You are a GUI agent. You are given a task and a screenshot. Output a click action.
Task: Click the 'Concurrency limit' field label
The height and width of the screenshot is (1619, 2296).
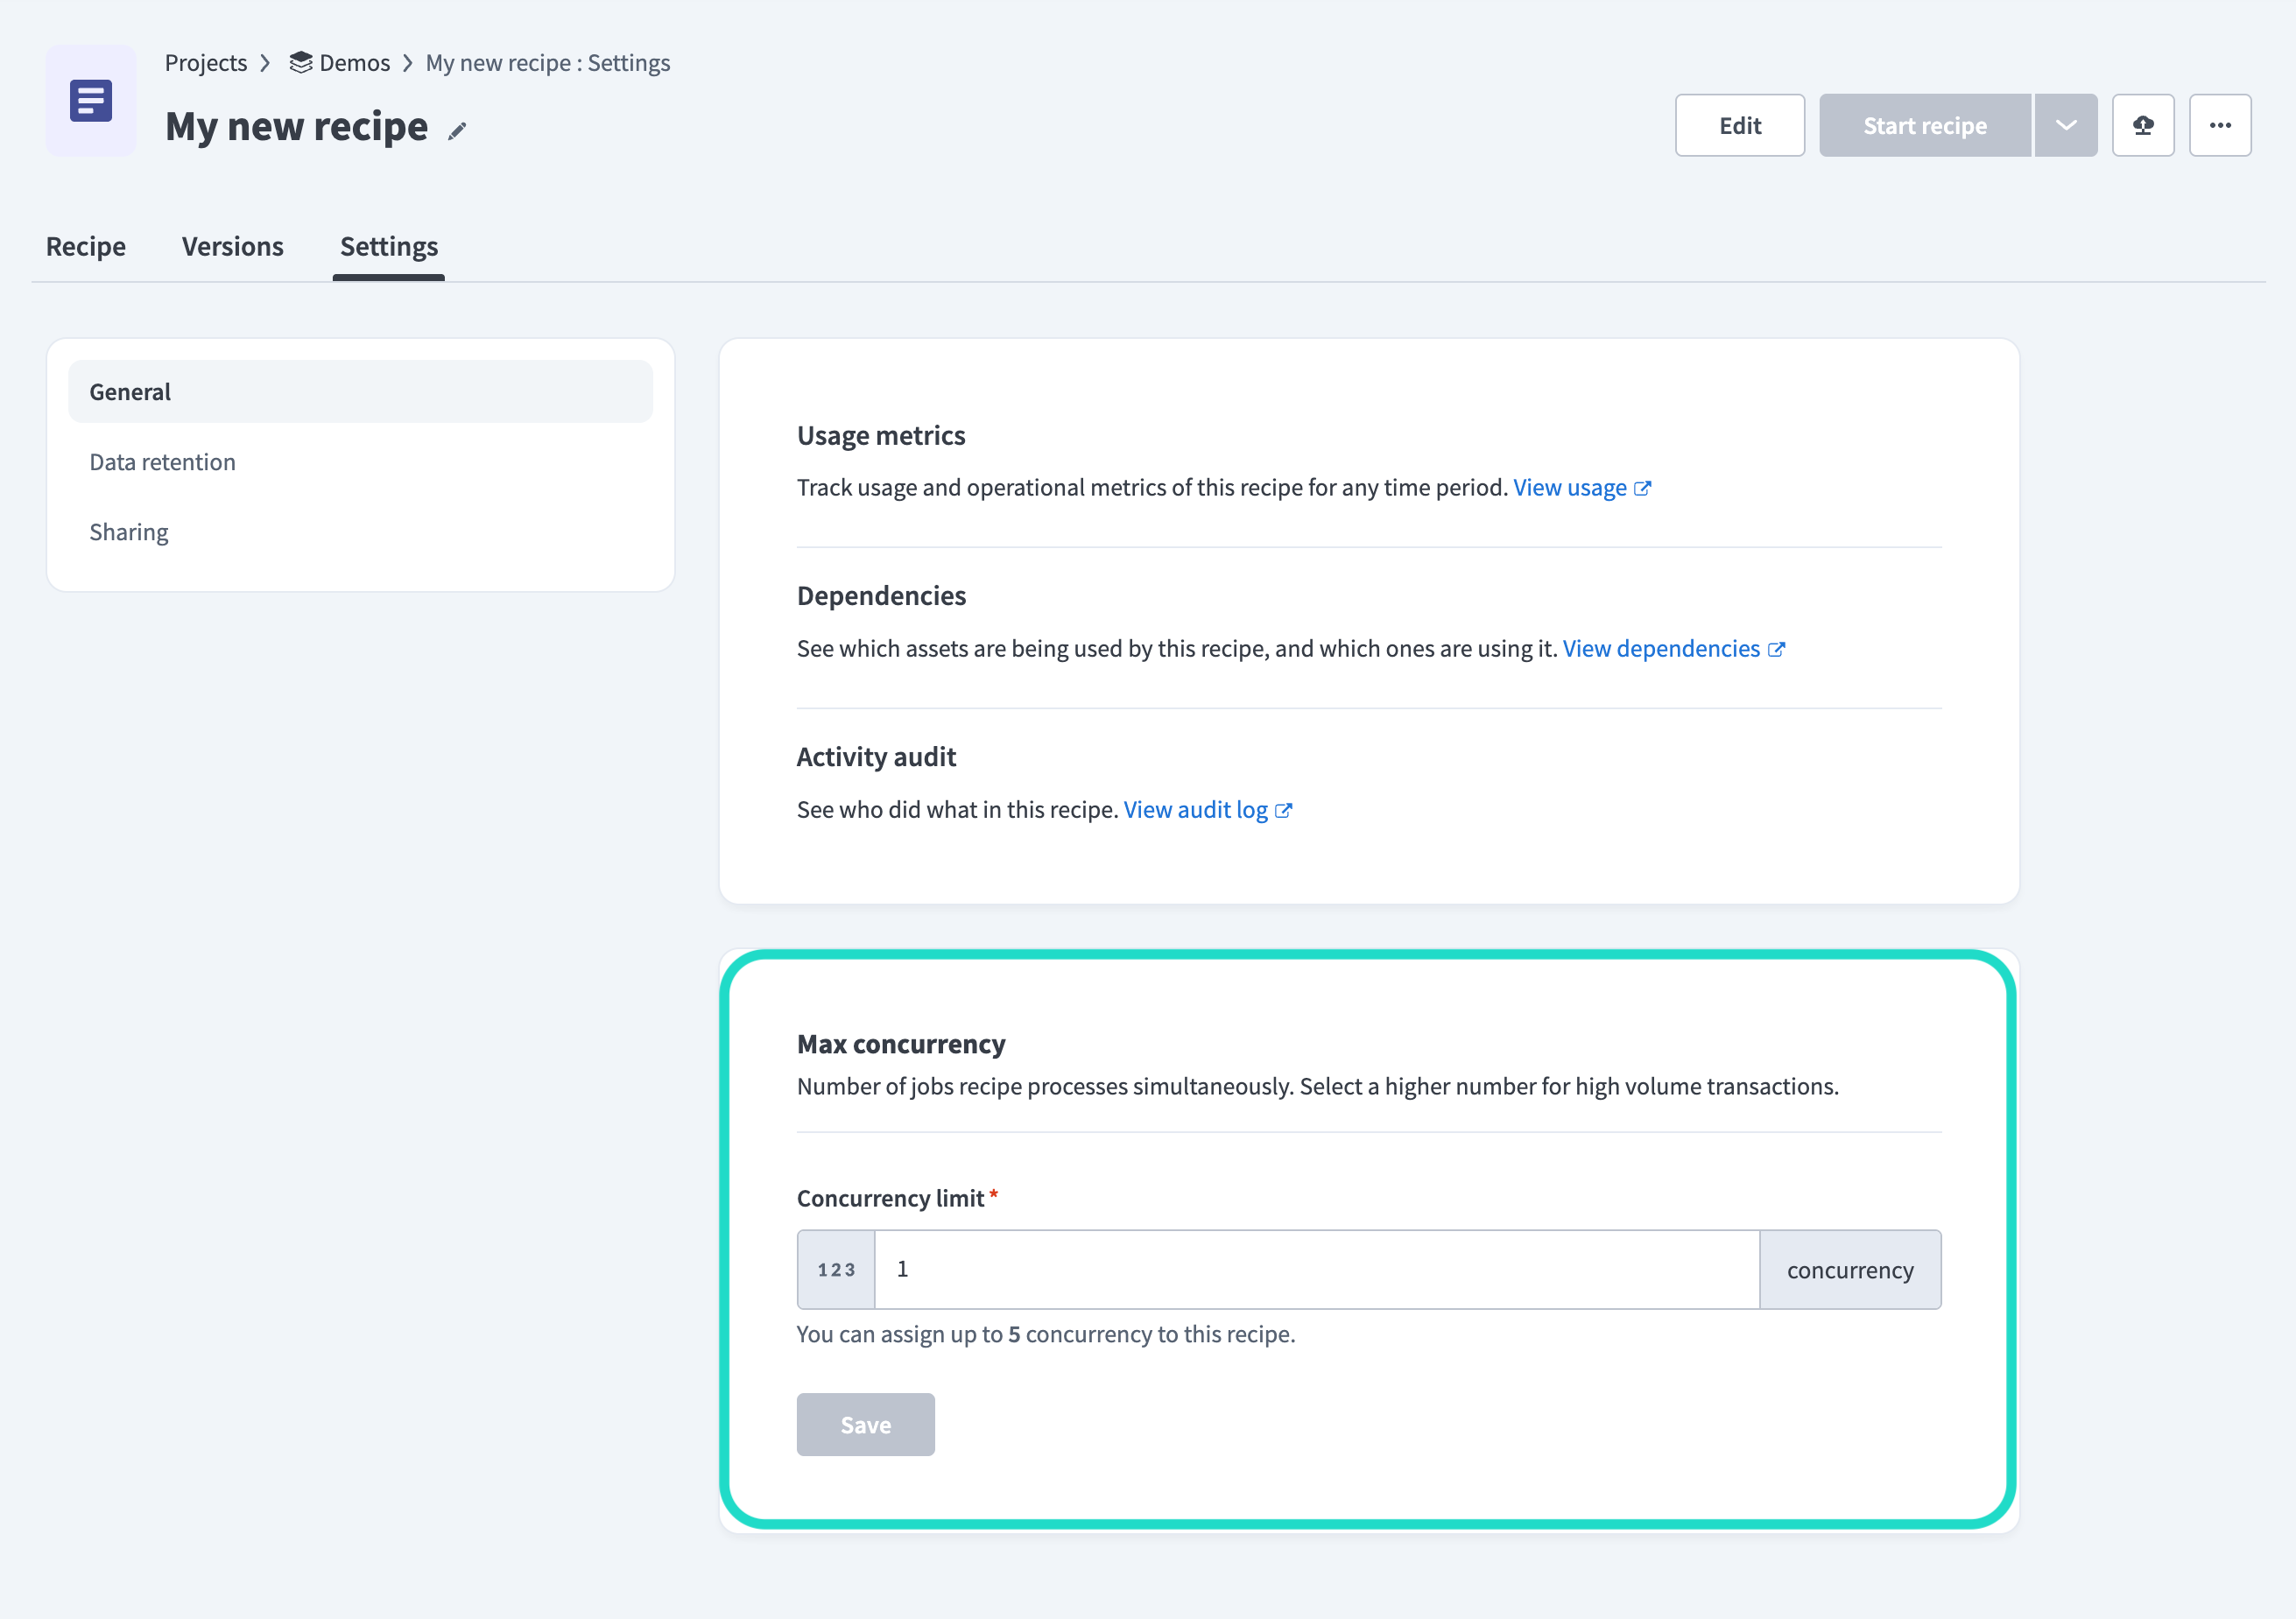tap(891, 1197)
